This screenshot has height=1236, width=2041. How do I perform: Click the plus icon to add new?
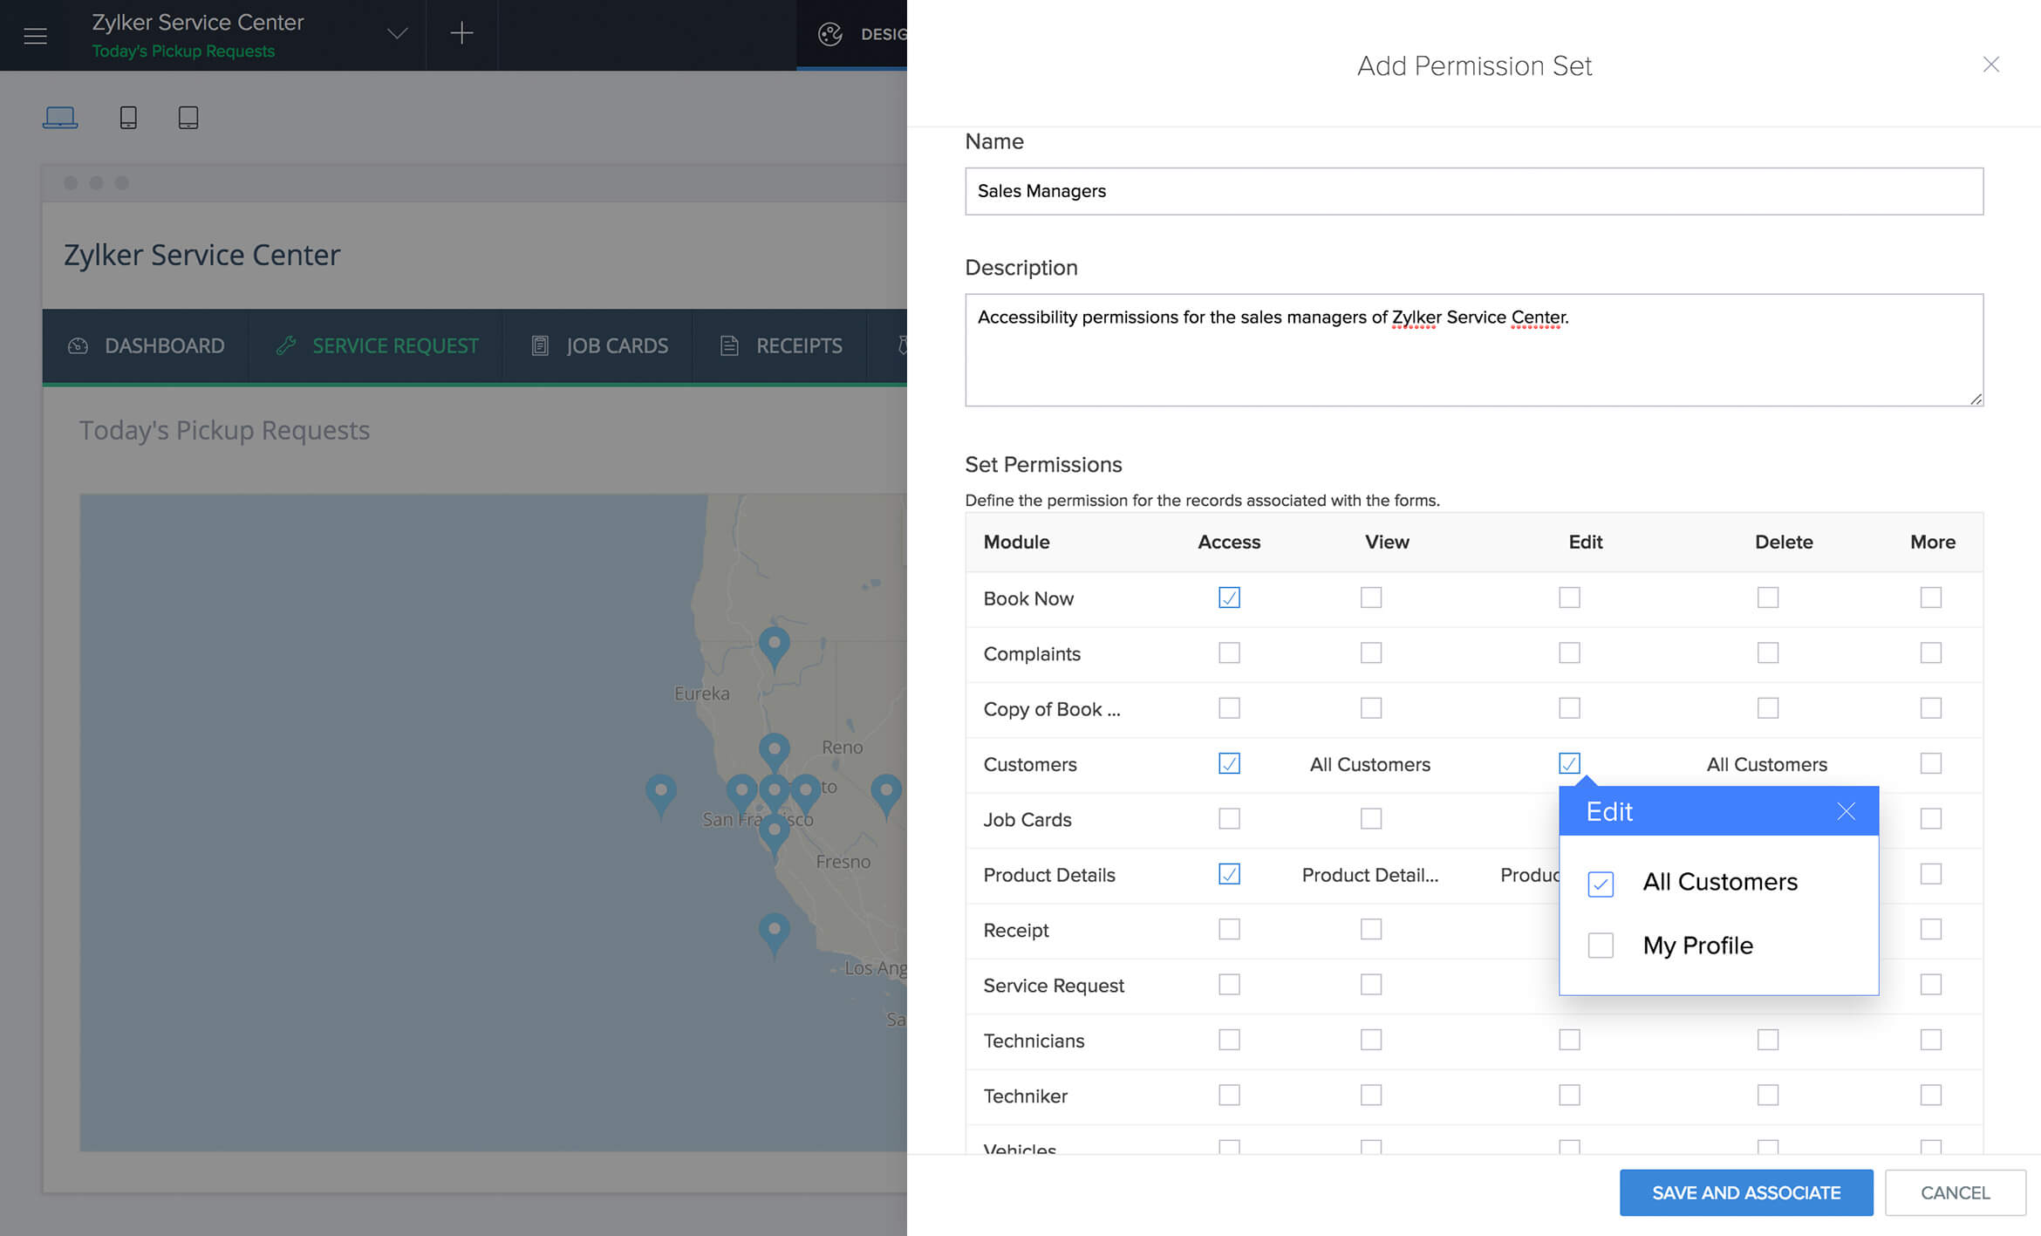tap(461, 34)
